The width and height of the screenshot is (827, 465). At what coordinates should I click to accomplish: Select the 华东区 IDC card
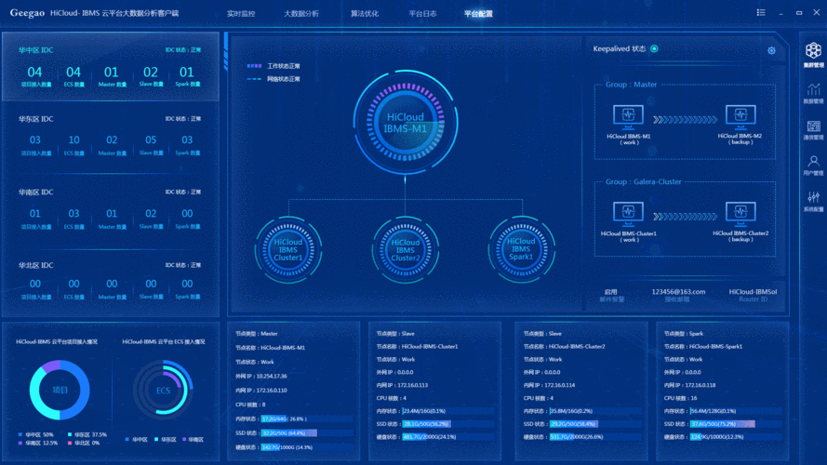tap(110, 136)
